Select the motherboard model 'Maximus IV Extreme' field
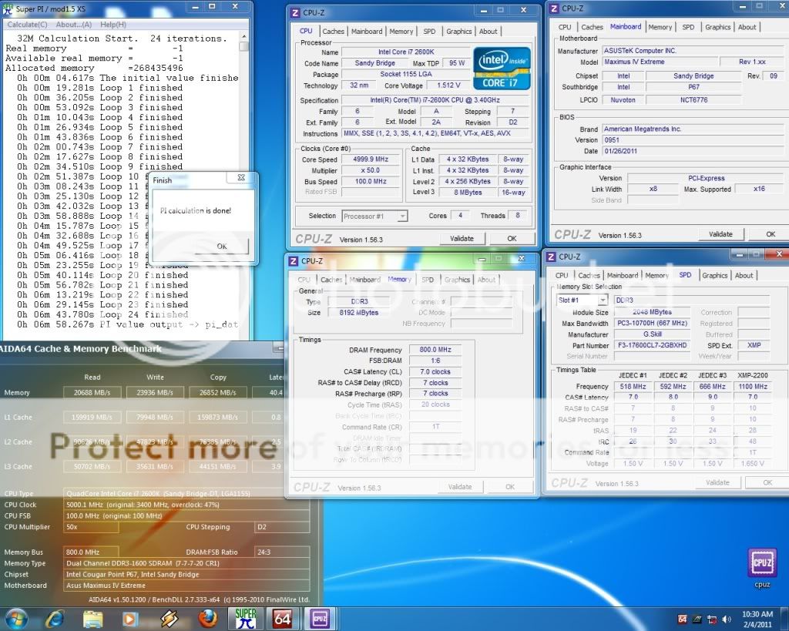The width and height of the screenshot is (789, 631). pyautogui.click(x=659, y=62)
